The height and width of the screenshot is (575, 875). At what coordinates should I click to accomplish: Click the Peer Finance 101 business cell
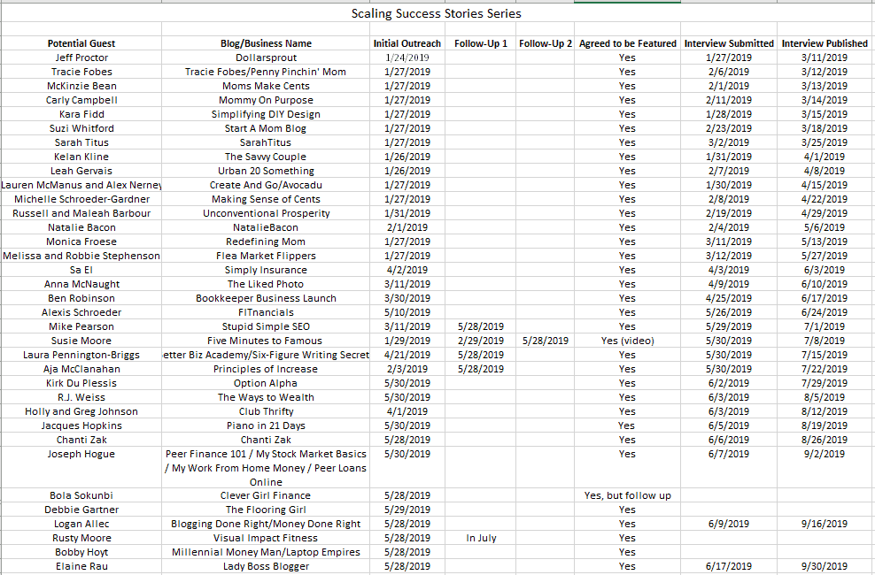coord(265,466)
